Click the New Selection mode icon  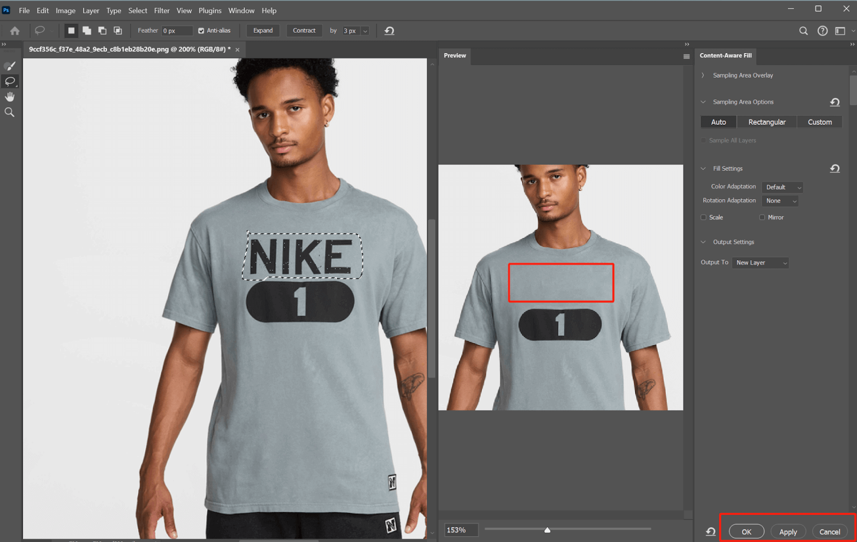[x=71, y=31]
